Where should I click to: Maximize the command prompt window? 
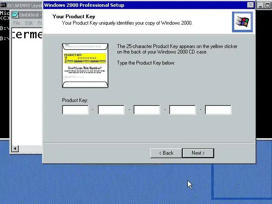267,6
